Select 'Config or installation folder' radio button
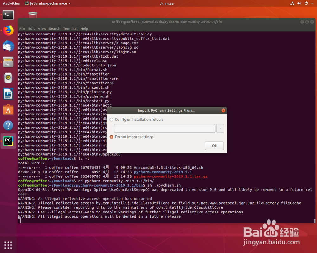Viewport: 317px width, 253px height. click(x=111, y=120)
